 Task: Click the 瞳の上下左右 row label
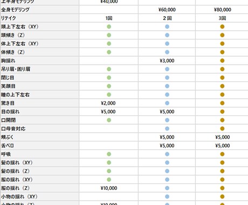(x=15, y=94)
